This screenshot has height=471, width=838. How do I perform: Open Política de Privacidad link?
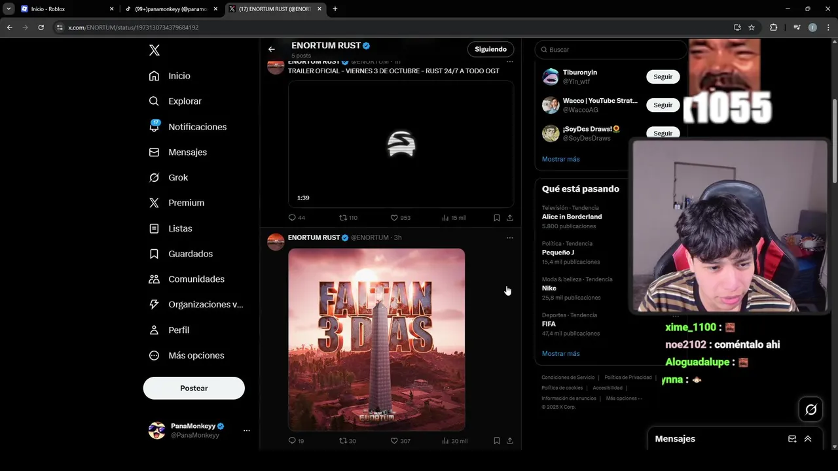(628, 377)
